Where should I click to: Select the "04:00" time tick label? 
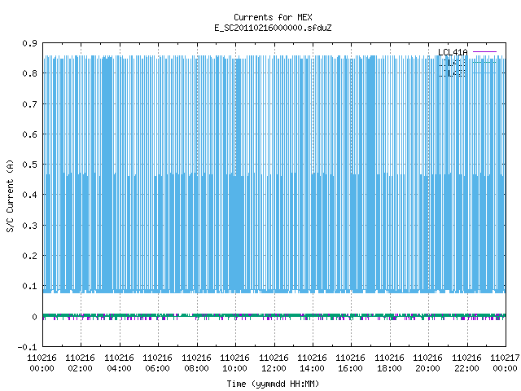point(119,368)
